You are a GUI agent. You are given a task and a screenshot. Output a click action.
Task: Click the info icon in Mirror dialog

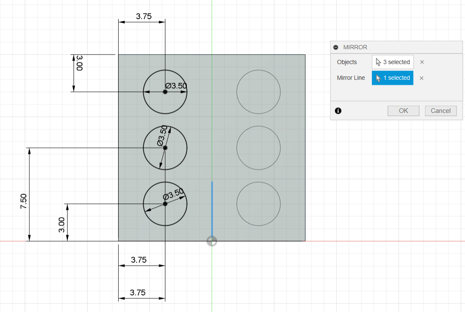coord(338,111)
